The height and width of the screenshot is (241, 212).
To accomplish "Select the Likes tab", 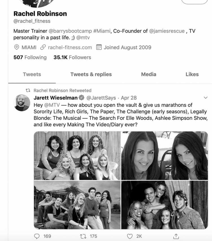I will [192, 74].
